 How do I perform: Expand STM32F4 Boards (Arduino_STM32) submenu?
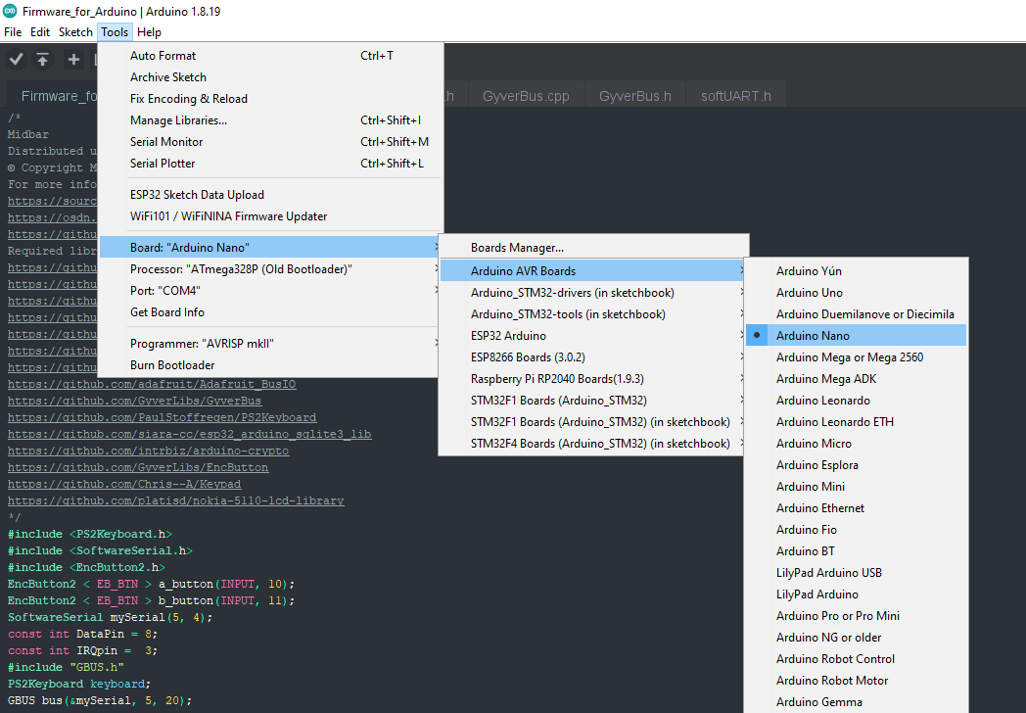pos(593,444)
